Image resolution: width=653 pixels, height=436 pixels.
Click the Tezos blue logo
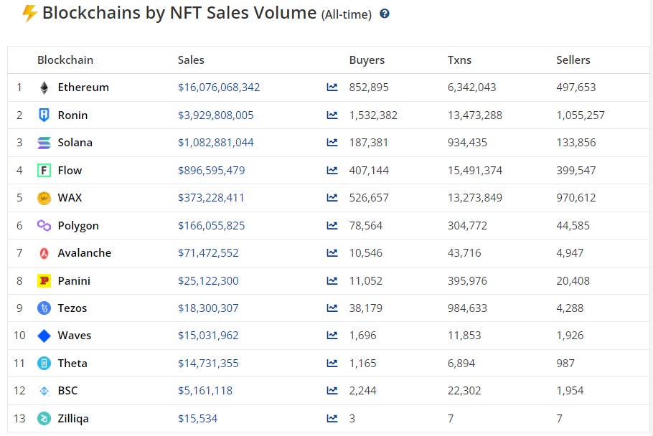44,308
